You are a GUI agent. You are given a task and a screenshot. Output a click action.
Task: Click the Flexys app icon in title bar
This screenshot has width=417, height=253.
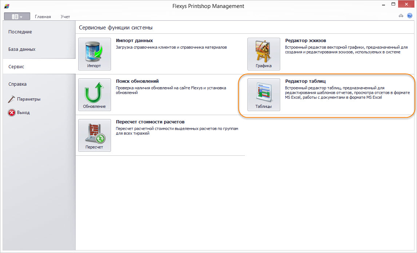(x=7, y=6)
